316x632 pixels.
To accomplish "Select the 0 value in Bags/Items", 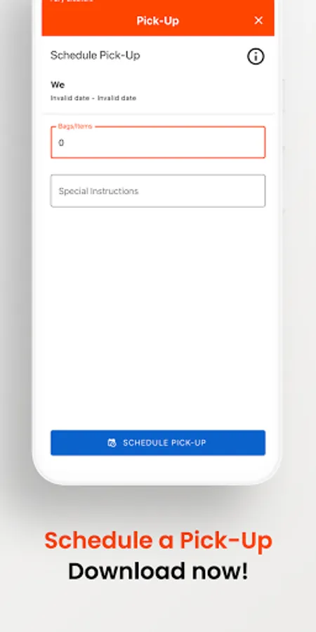I will coord(61,143).
